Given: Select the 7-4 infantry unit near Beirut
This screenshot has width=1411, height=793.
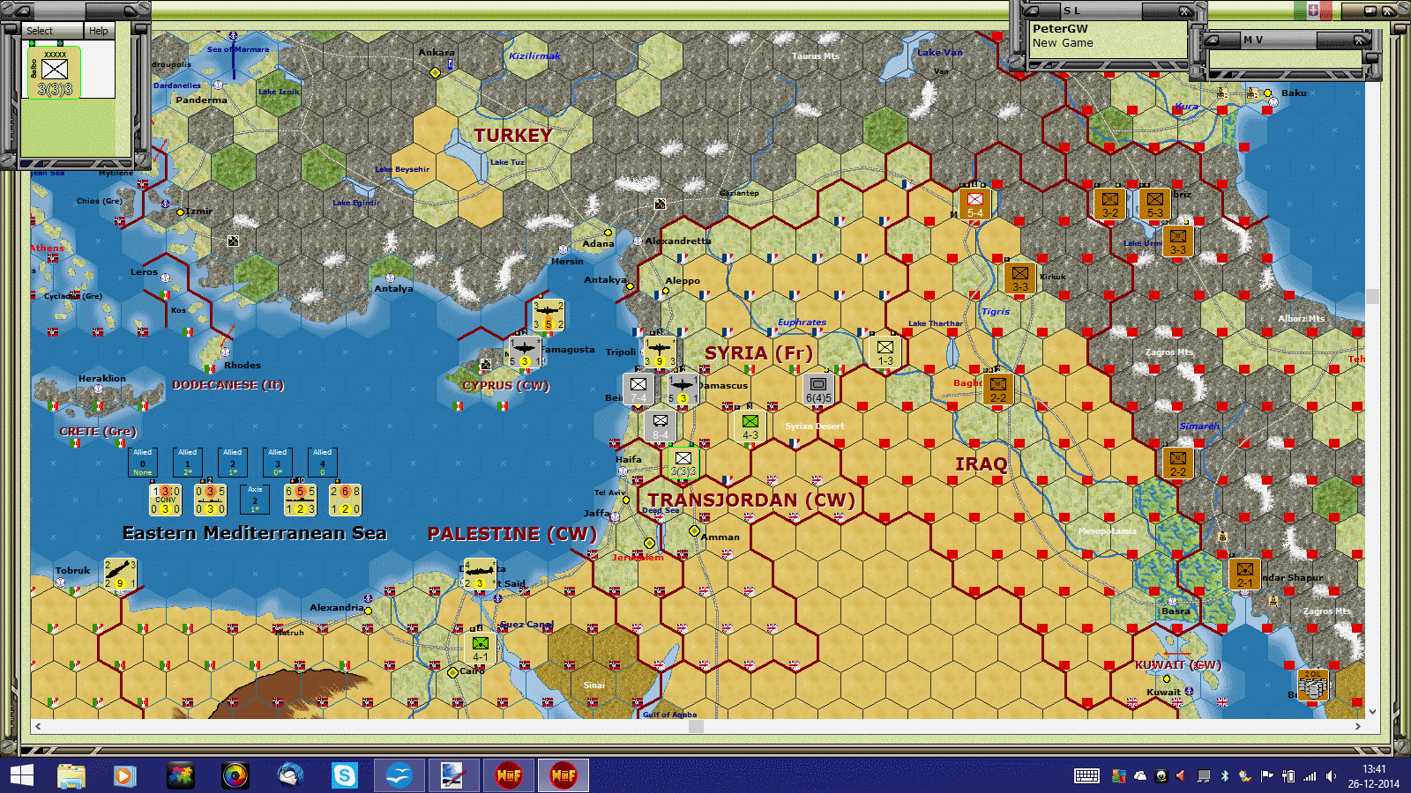Looking at the screenshot, I should 638,389.
